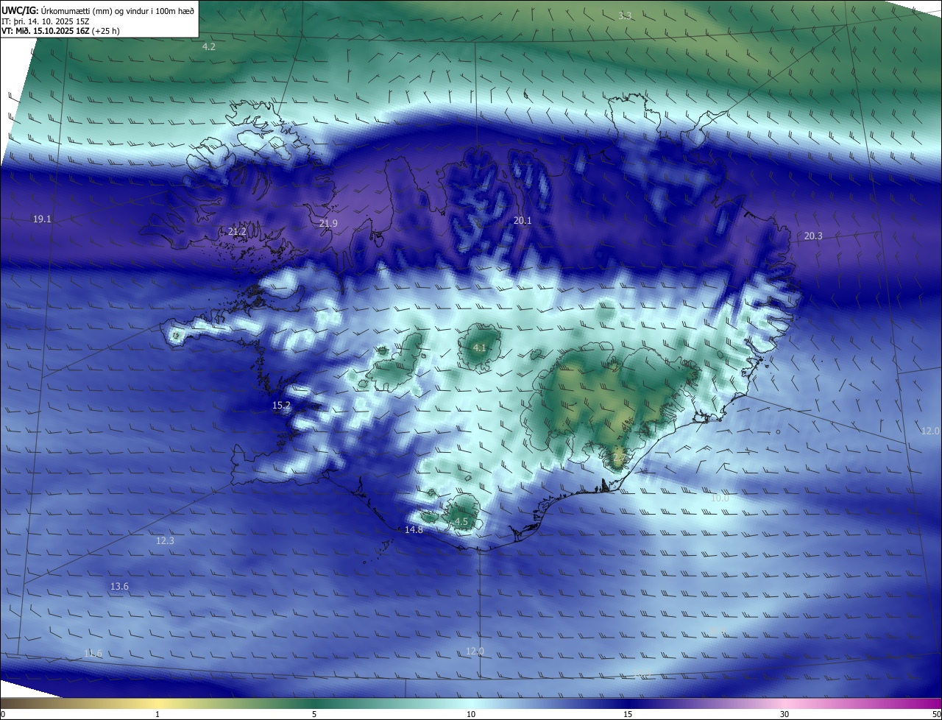The height and width of the screenshot is (720, 942).
Task: Click the map value label 15.2
Action: click(281, 405)
